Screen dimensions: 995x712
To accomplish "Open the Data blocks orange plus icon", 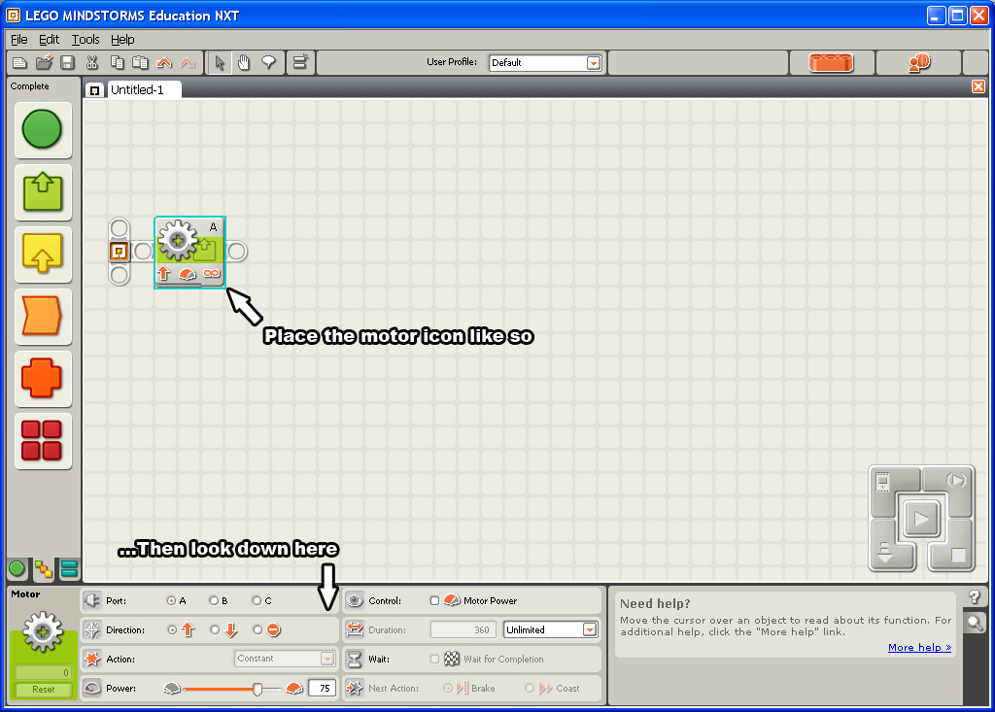I will tap(43, 378).
